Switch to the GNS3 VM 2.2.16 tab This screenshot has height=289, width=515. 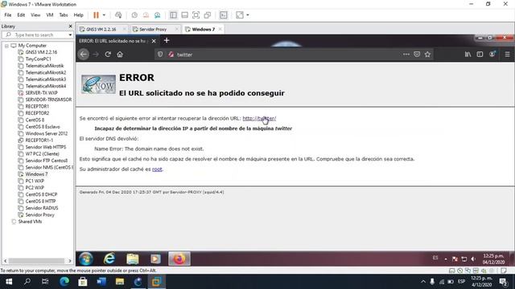coord(101,29)
